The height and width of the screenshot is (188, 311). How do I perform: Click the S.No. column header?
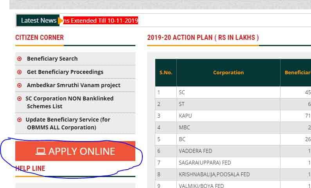coord(166,73)
